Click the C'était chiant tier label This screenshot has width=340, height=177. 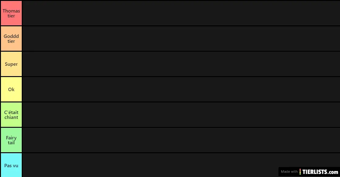point(11,115)
